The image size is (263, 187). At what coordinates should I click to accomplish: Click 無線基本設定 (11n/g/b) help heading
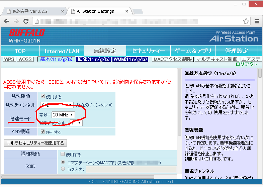210,74
